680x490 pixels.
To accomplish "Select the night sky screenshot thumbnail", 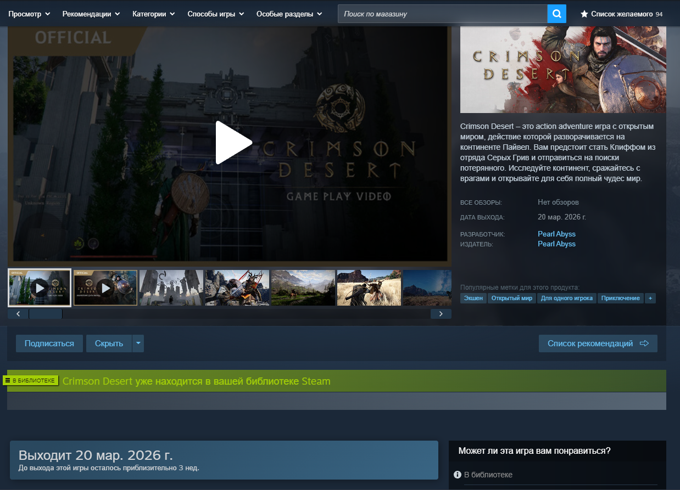I will point(427,288).
